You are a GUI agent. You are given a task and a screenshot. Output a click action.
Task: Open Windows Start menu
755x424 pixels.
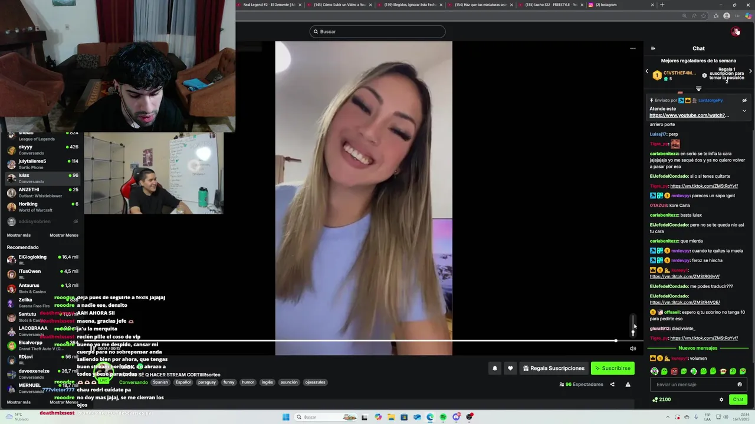(286, 417)
